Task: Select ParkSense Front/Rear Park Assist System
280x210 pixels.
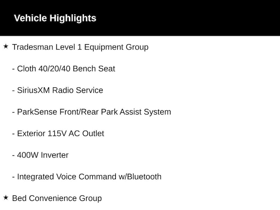Action: pos(91,112)
